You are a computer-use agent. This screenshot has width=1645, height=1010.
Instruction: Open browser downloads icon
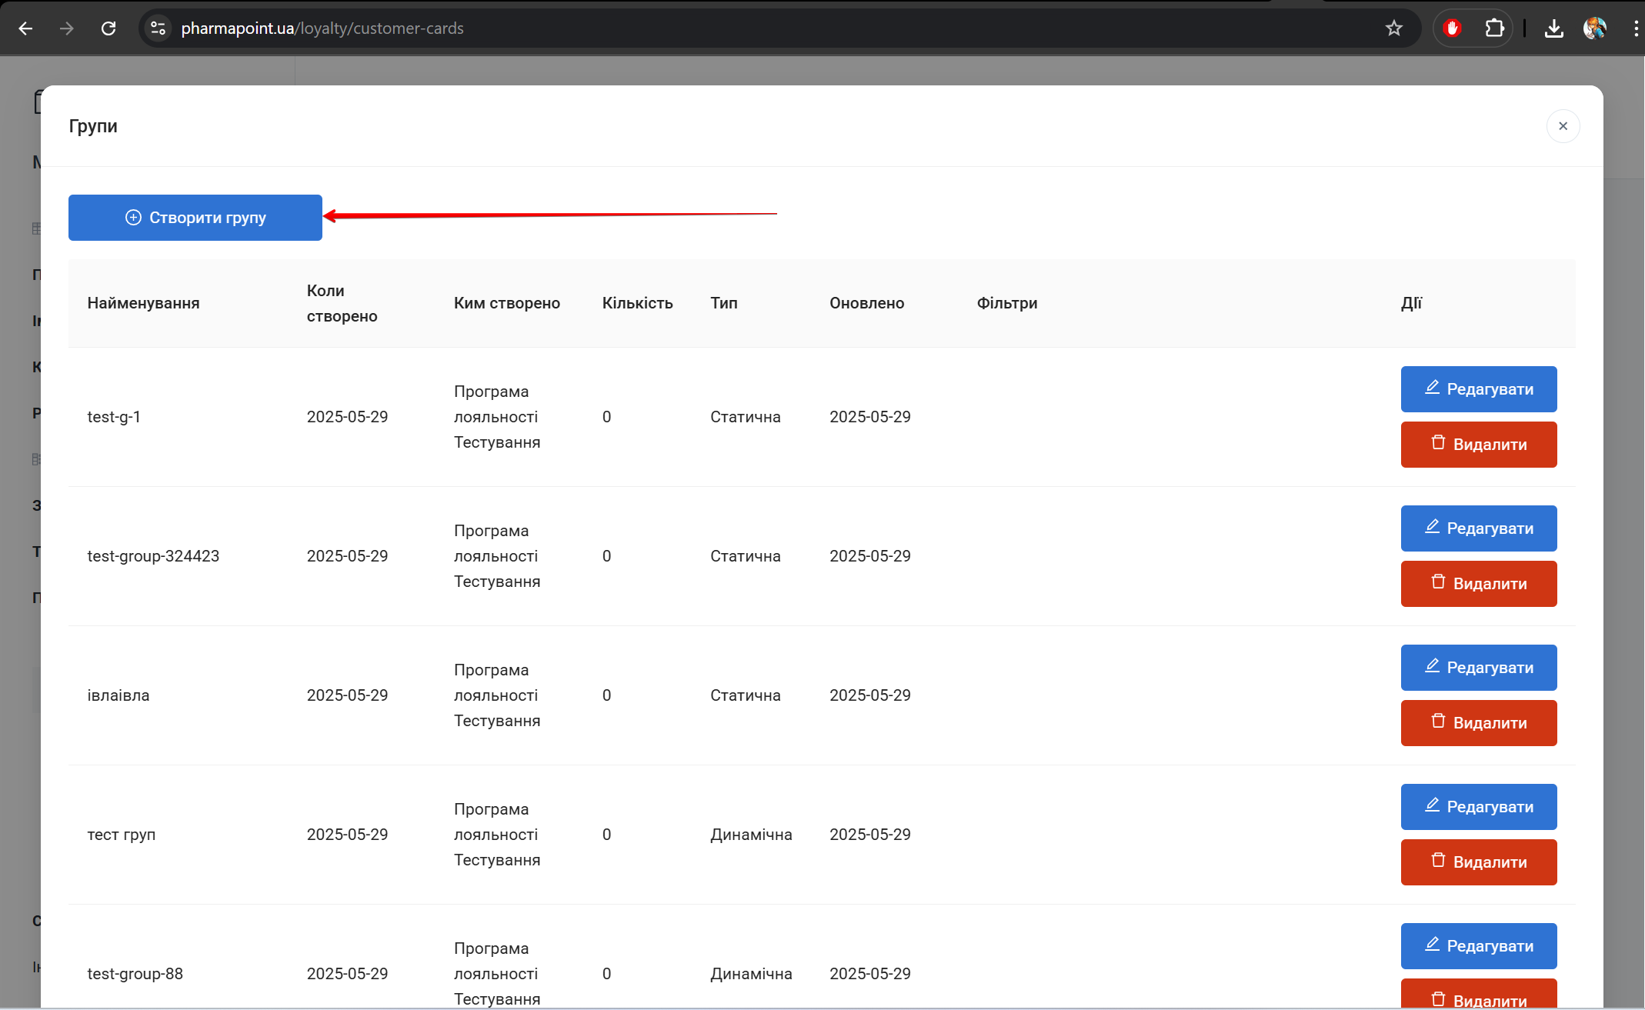click(1553, 28)
